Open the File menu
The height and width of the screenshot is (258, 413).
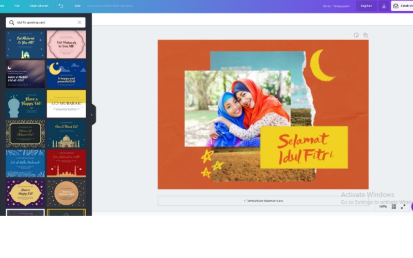coord(17,6)
